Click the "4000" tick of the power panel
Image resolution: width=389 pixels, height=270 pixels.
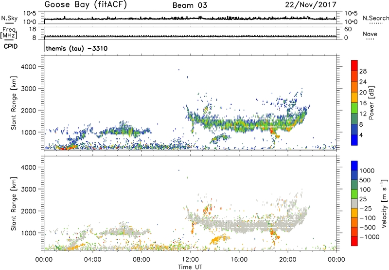[29, 67]
